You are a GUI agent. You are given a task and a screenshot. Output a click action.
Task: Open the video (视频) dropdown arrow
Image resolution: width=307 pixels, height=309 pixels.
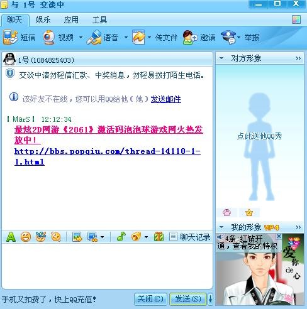pos(81,38)
